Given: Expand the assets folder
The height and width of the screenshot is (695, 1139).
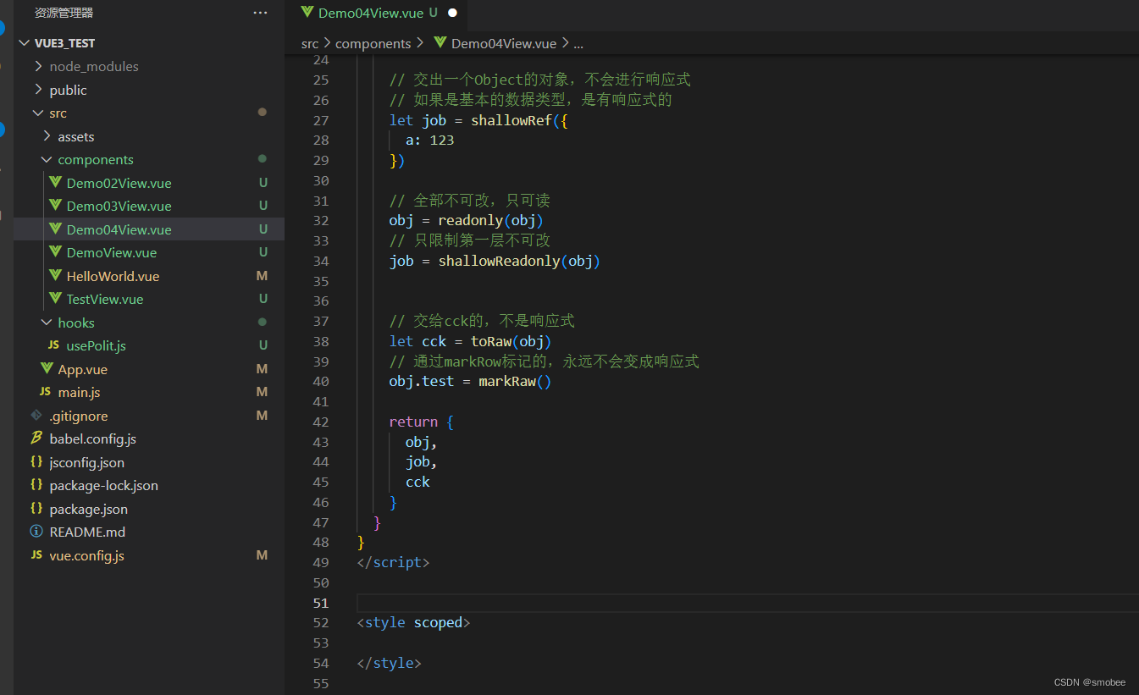Looking at the screenshot, I should coord(47,136).
